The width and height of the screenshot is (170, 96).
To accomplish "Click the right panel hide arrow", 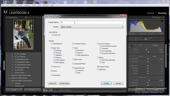I will [x=168, y=54].
